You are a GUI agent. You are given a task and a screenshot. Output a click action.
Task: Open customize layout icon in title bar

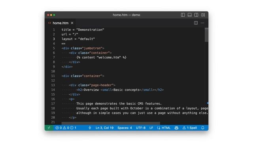coord(203,15)
